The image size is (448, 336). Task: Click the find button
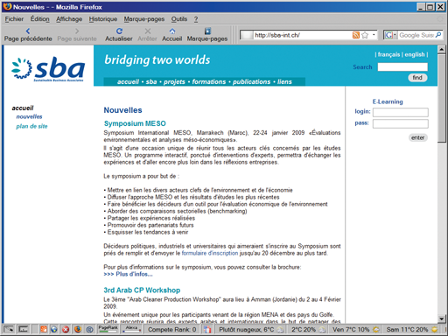click(417, 78)
